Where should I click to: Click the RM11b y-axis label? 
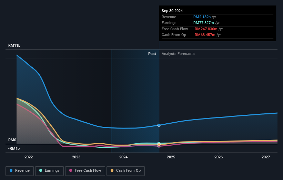pyautogui.click(x=14, y=45)
